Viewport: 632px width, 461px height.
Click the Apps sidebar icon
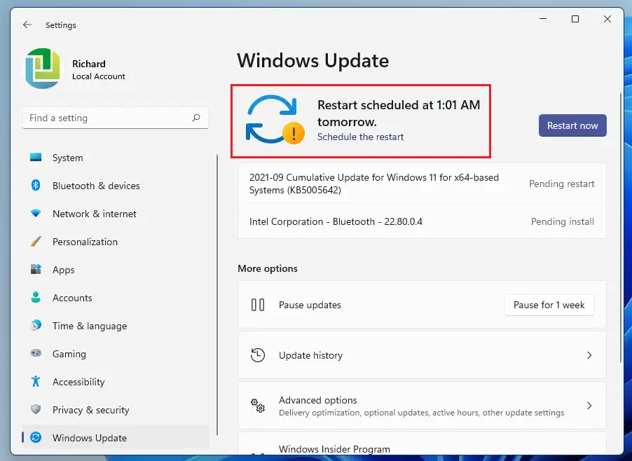[x=36, y=269]
